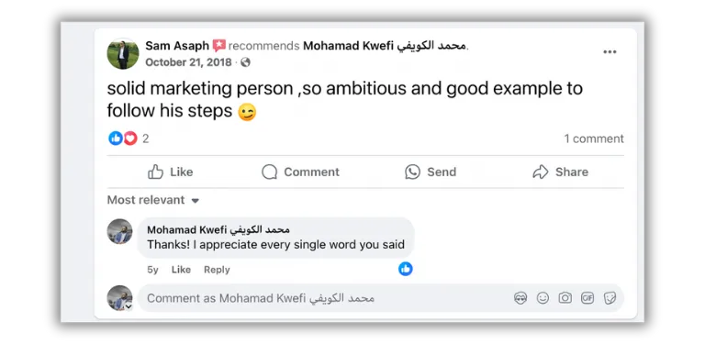Open the three-dot post options menu
The height and width of the screenshot is (344, 705).
[x=610, y=52]
